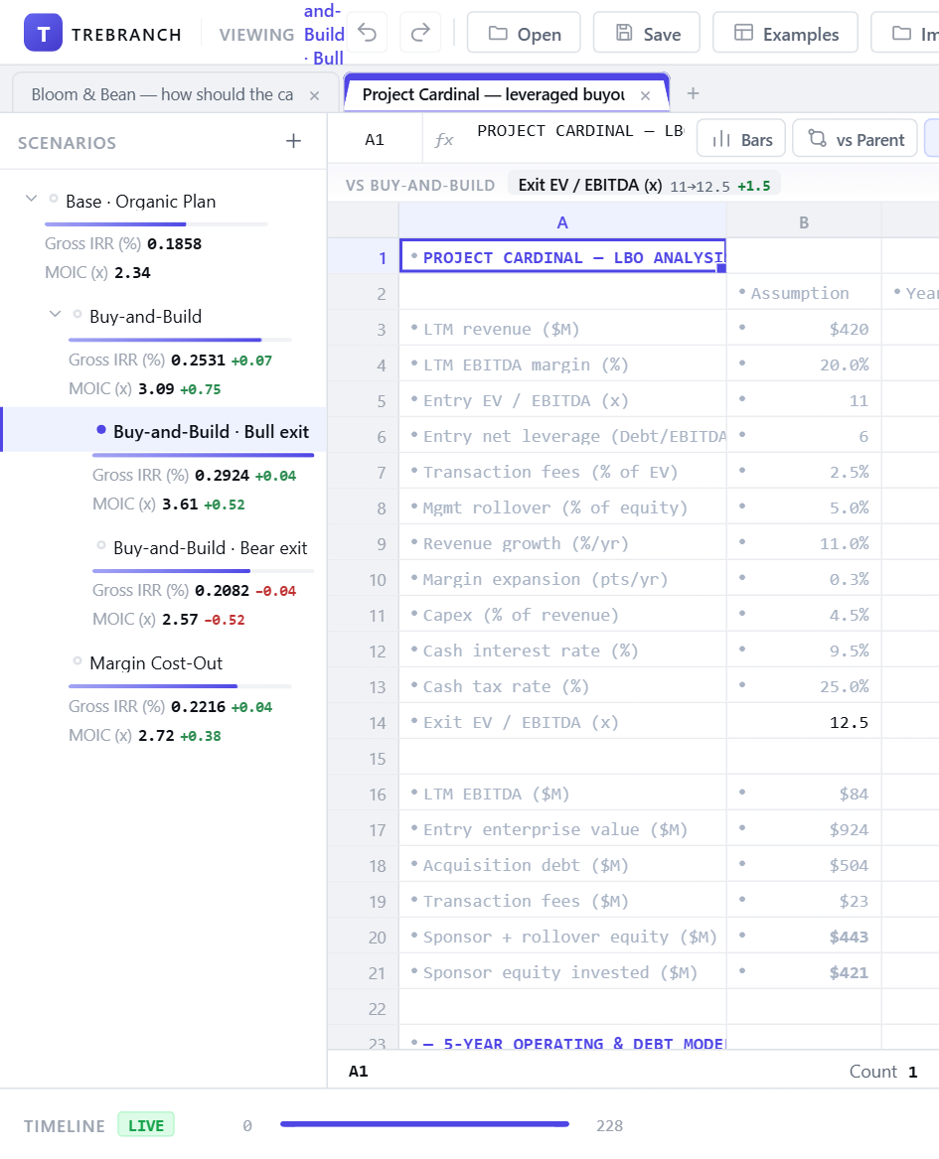Select column A header
Viewport: 939px width, 1159px height.
562,222
